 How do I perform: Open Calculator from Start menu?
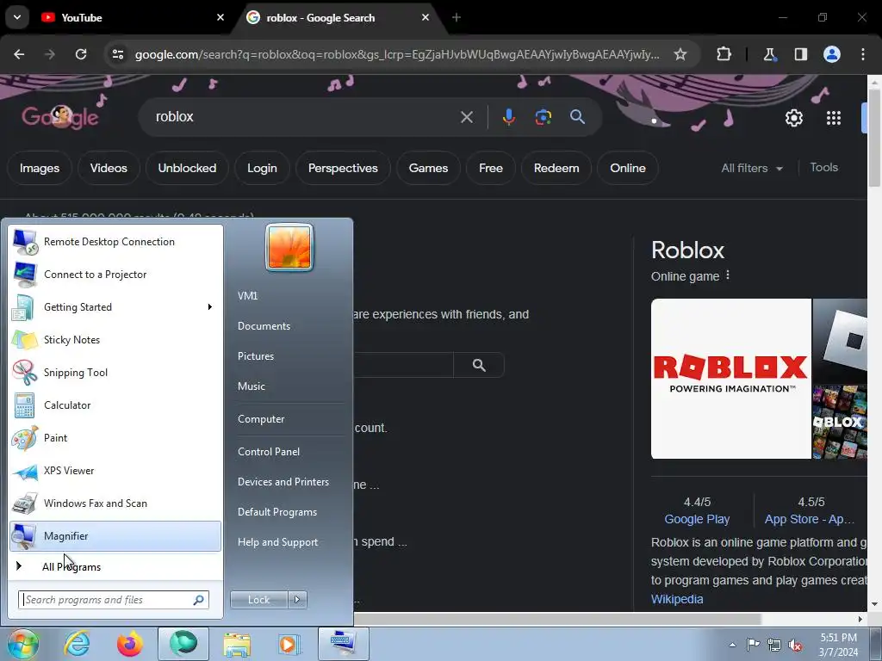pos(115,405)
